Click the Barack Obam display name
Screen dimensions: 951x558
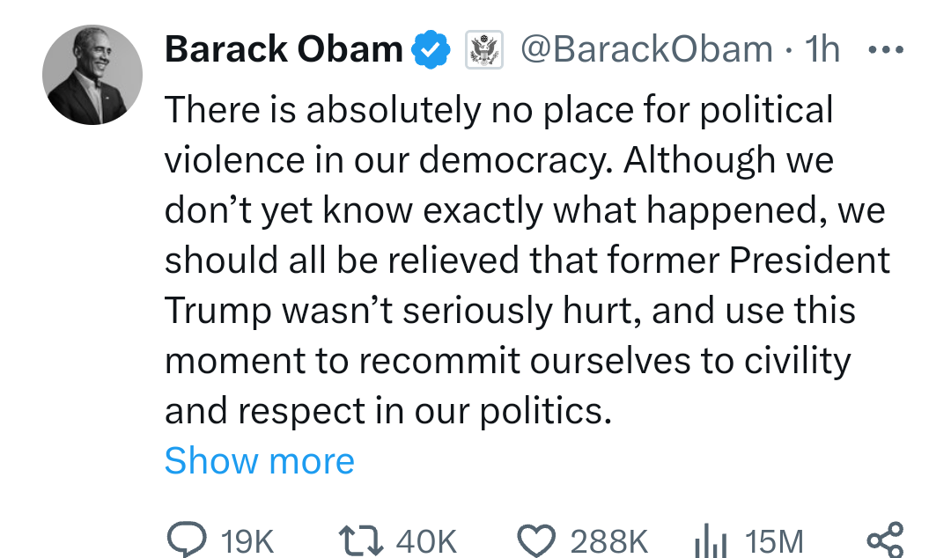tap(284, 50)
